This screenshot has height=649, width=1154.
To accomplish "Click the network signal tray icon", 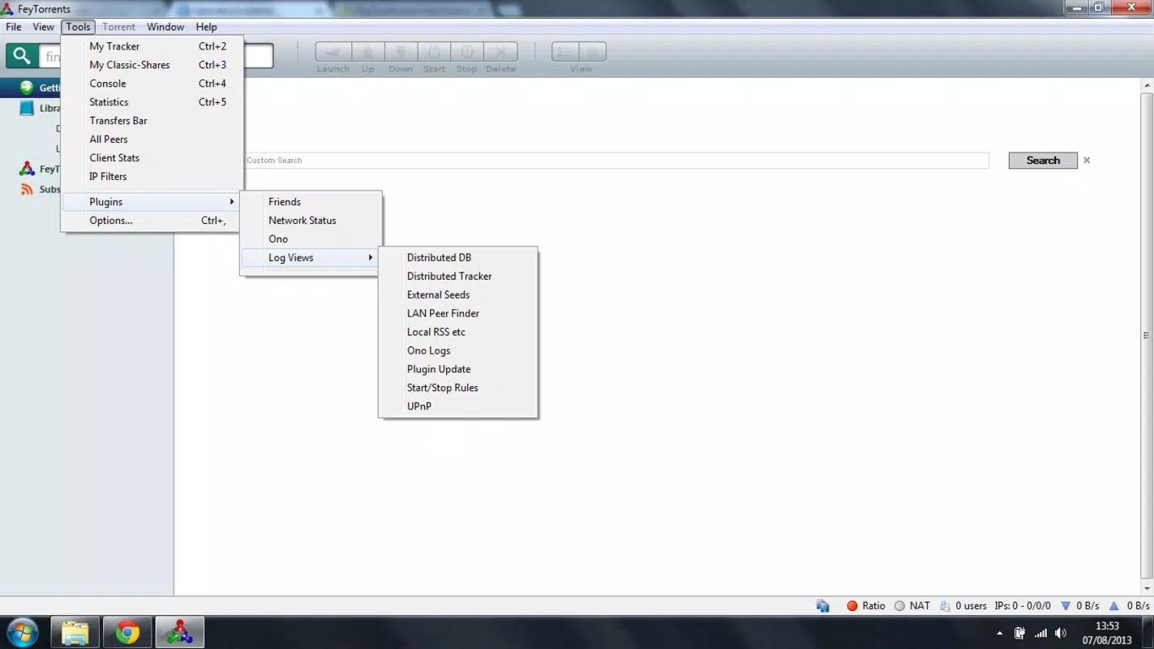I will [x=1040, y=633].
